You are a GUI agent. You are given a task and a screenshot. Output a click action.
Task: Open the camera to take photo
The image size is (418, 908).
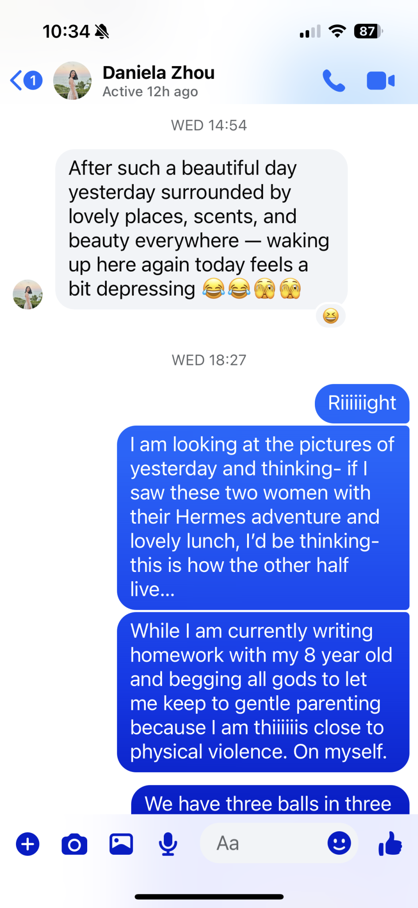coord(74,844)
